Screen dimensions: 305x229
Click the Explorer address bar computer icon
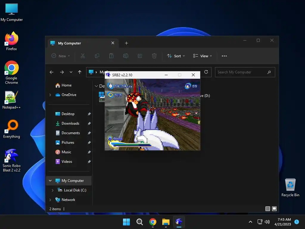[x=91, y=72]
